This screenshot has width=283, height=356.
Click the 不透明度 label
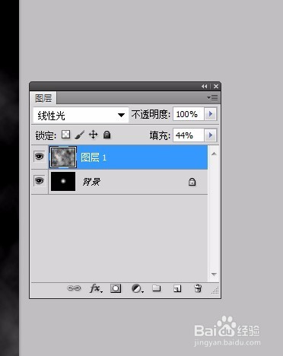point(151,114)
